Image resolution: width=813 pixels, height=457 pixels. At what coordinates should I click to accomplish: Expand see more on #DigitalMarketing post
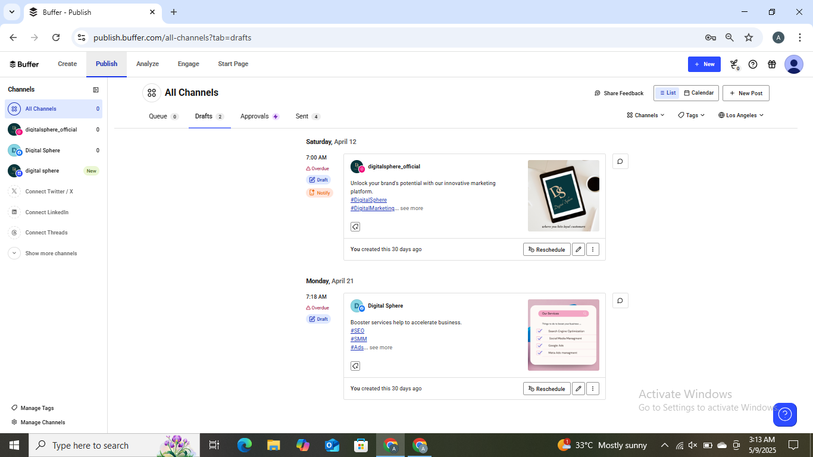(412, 208)
